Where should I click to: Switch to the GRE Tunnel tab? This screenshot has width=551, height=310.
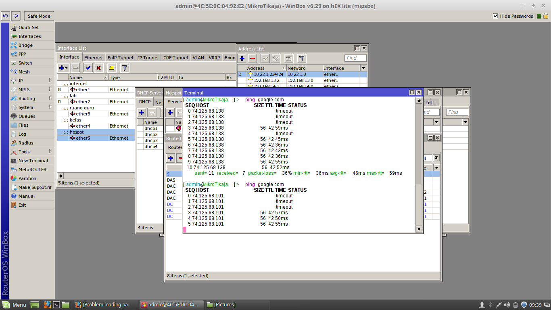point(175,58)
